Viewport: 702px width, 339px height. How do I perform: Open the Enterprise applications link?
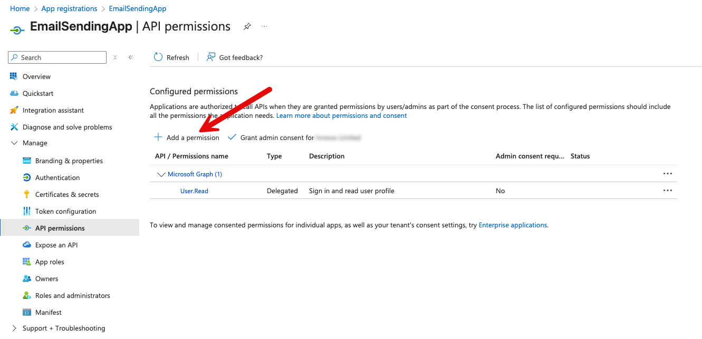tap(512, 225)
